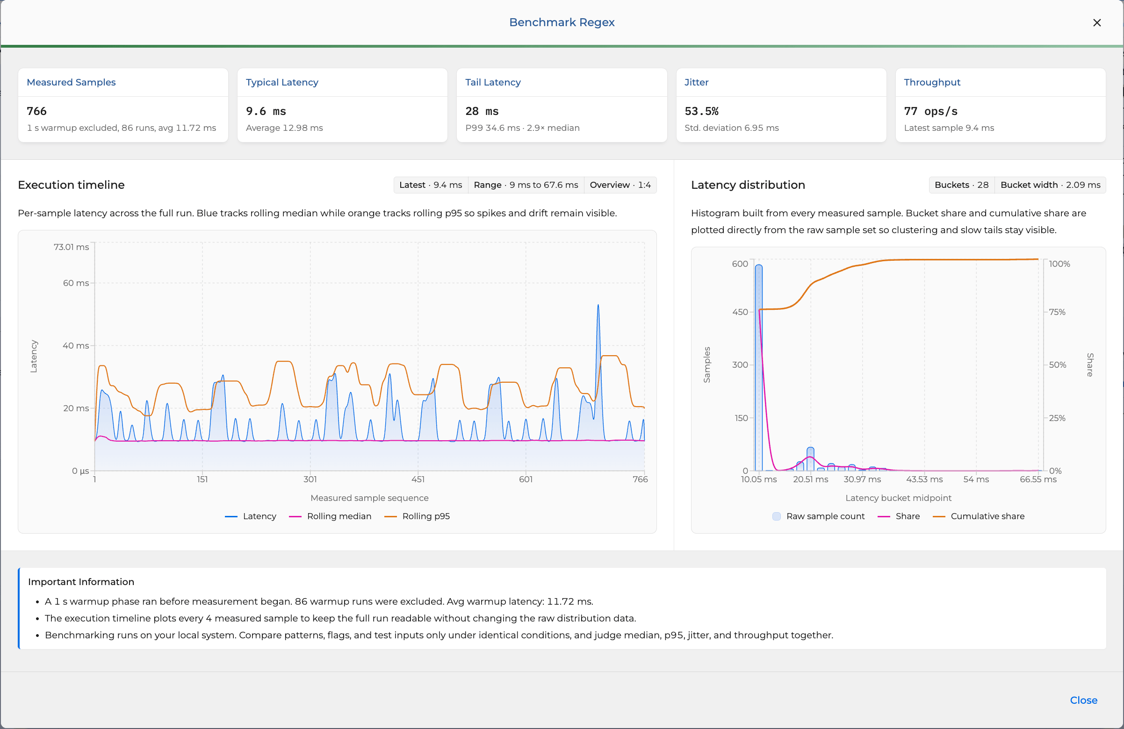Click the 'Buckets · 28' badge
The height and width of the screenshot is (729, 1124).
(962, 185)
